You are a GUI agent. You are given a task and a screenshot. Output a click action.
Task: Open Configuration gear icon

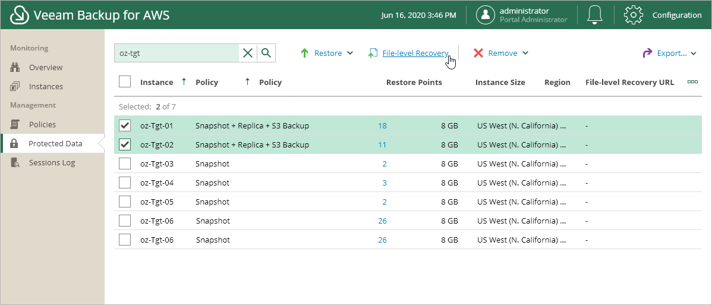point(634,15)
